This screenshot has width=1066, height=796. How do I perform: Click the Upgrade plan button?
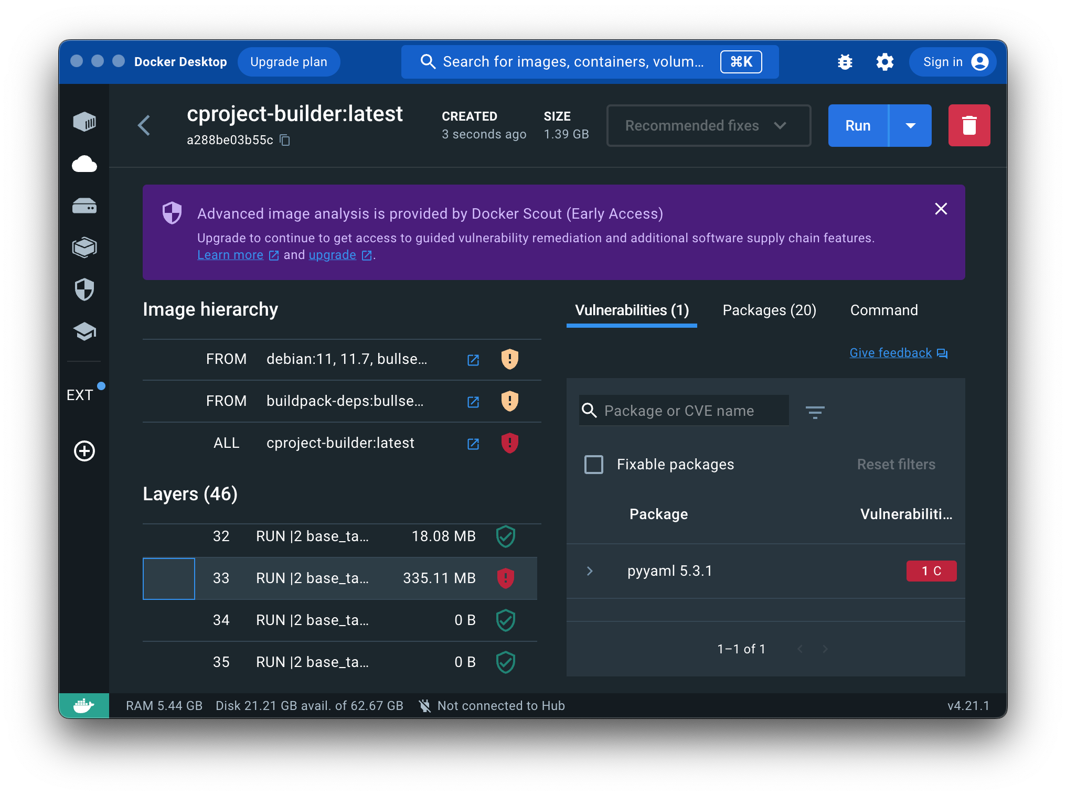point(289,62)
